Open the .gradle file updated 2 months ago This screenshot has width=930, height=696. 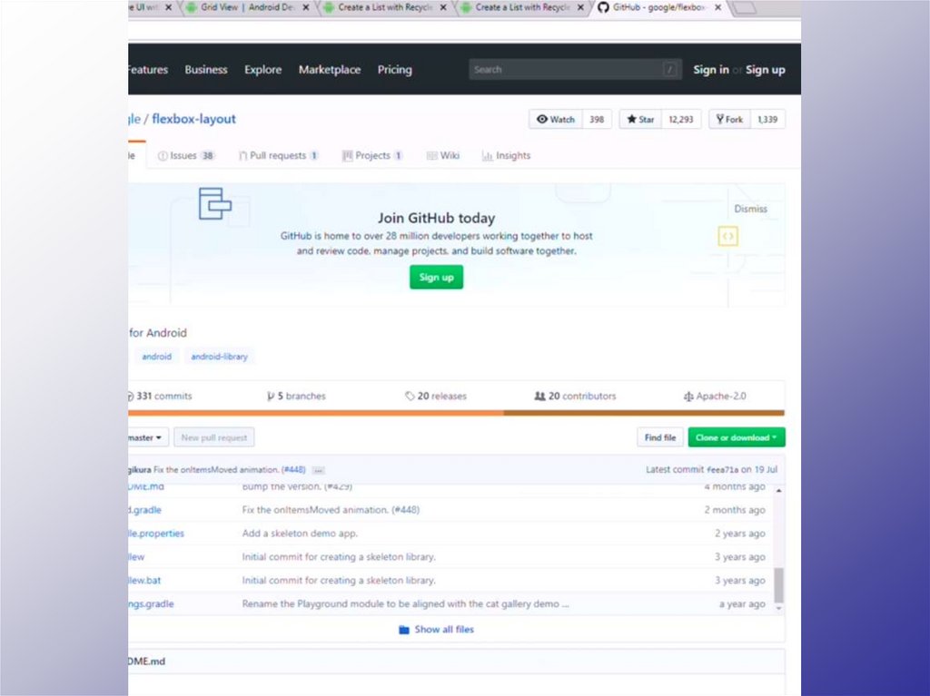tap(144, 510)
